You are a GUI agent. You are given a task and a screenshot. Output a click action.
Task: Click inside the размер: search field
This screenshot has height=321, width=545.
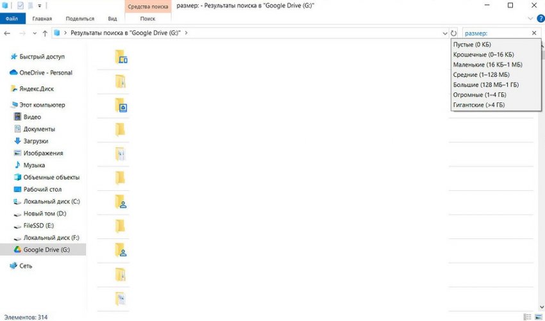coord(494,33)
